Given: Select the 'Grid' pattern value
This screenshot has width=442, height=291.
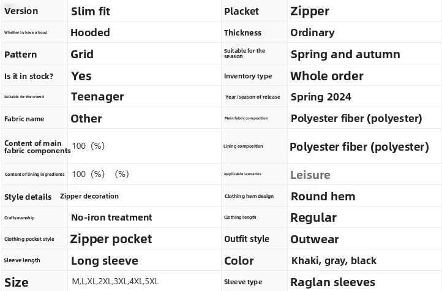Looking at the screenshot, I should [x=82, y=54].
